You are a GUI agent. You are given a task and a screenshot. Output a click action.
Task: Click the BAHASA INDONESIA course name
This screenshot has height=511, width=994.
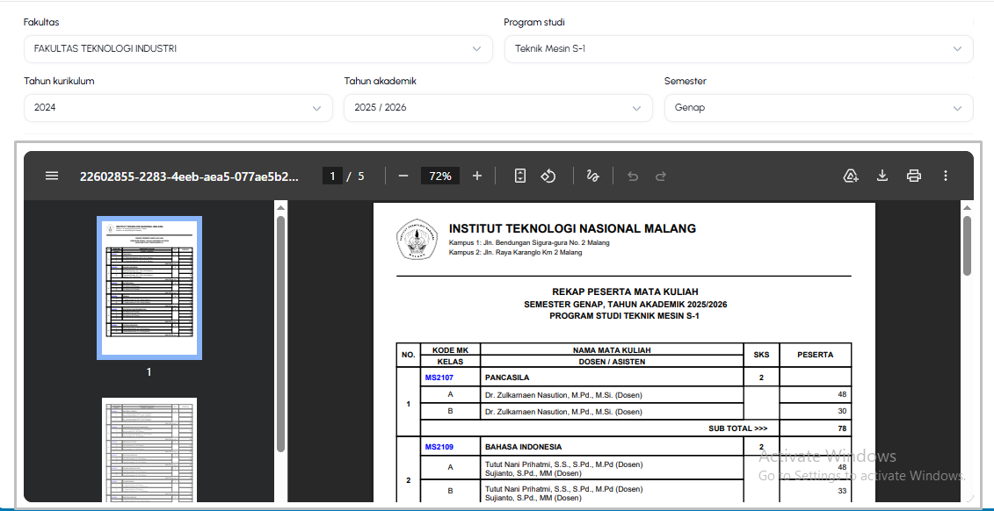(523, 446)
